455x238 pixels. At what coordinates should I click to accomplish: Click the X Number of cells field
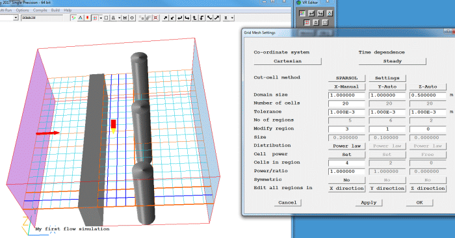[x=346, y=103]
